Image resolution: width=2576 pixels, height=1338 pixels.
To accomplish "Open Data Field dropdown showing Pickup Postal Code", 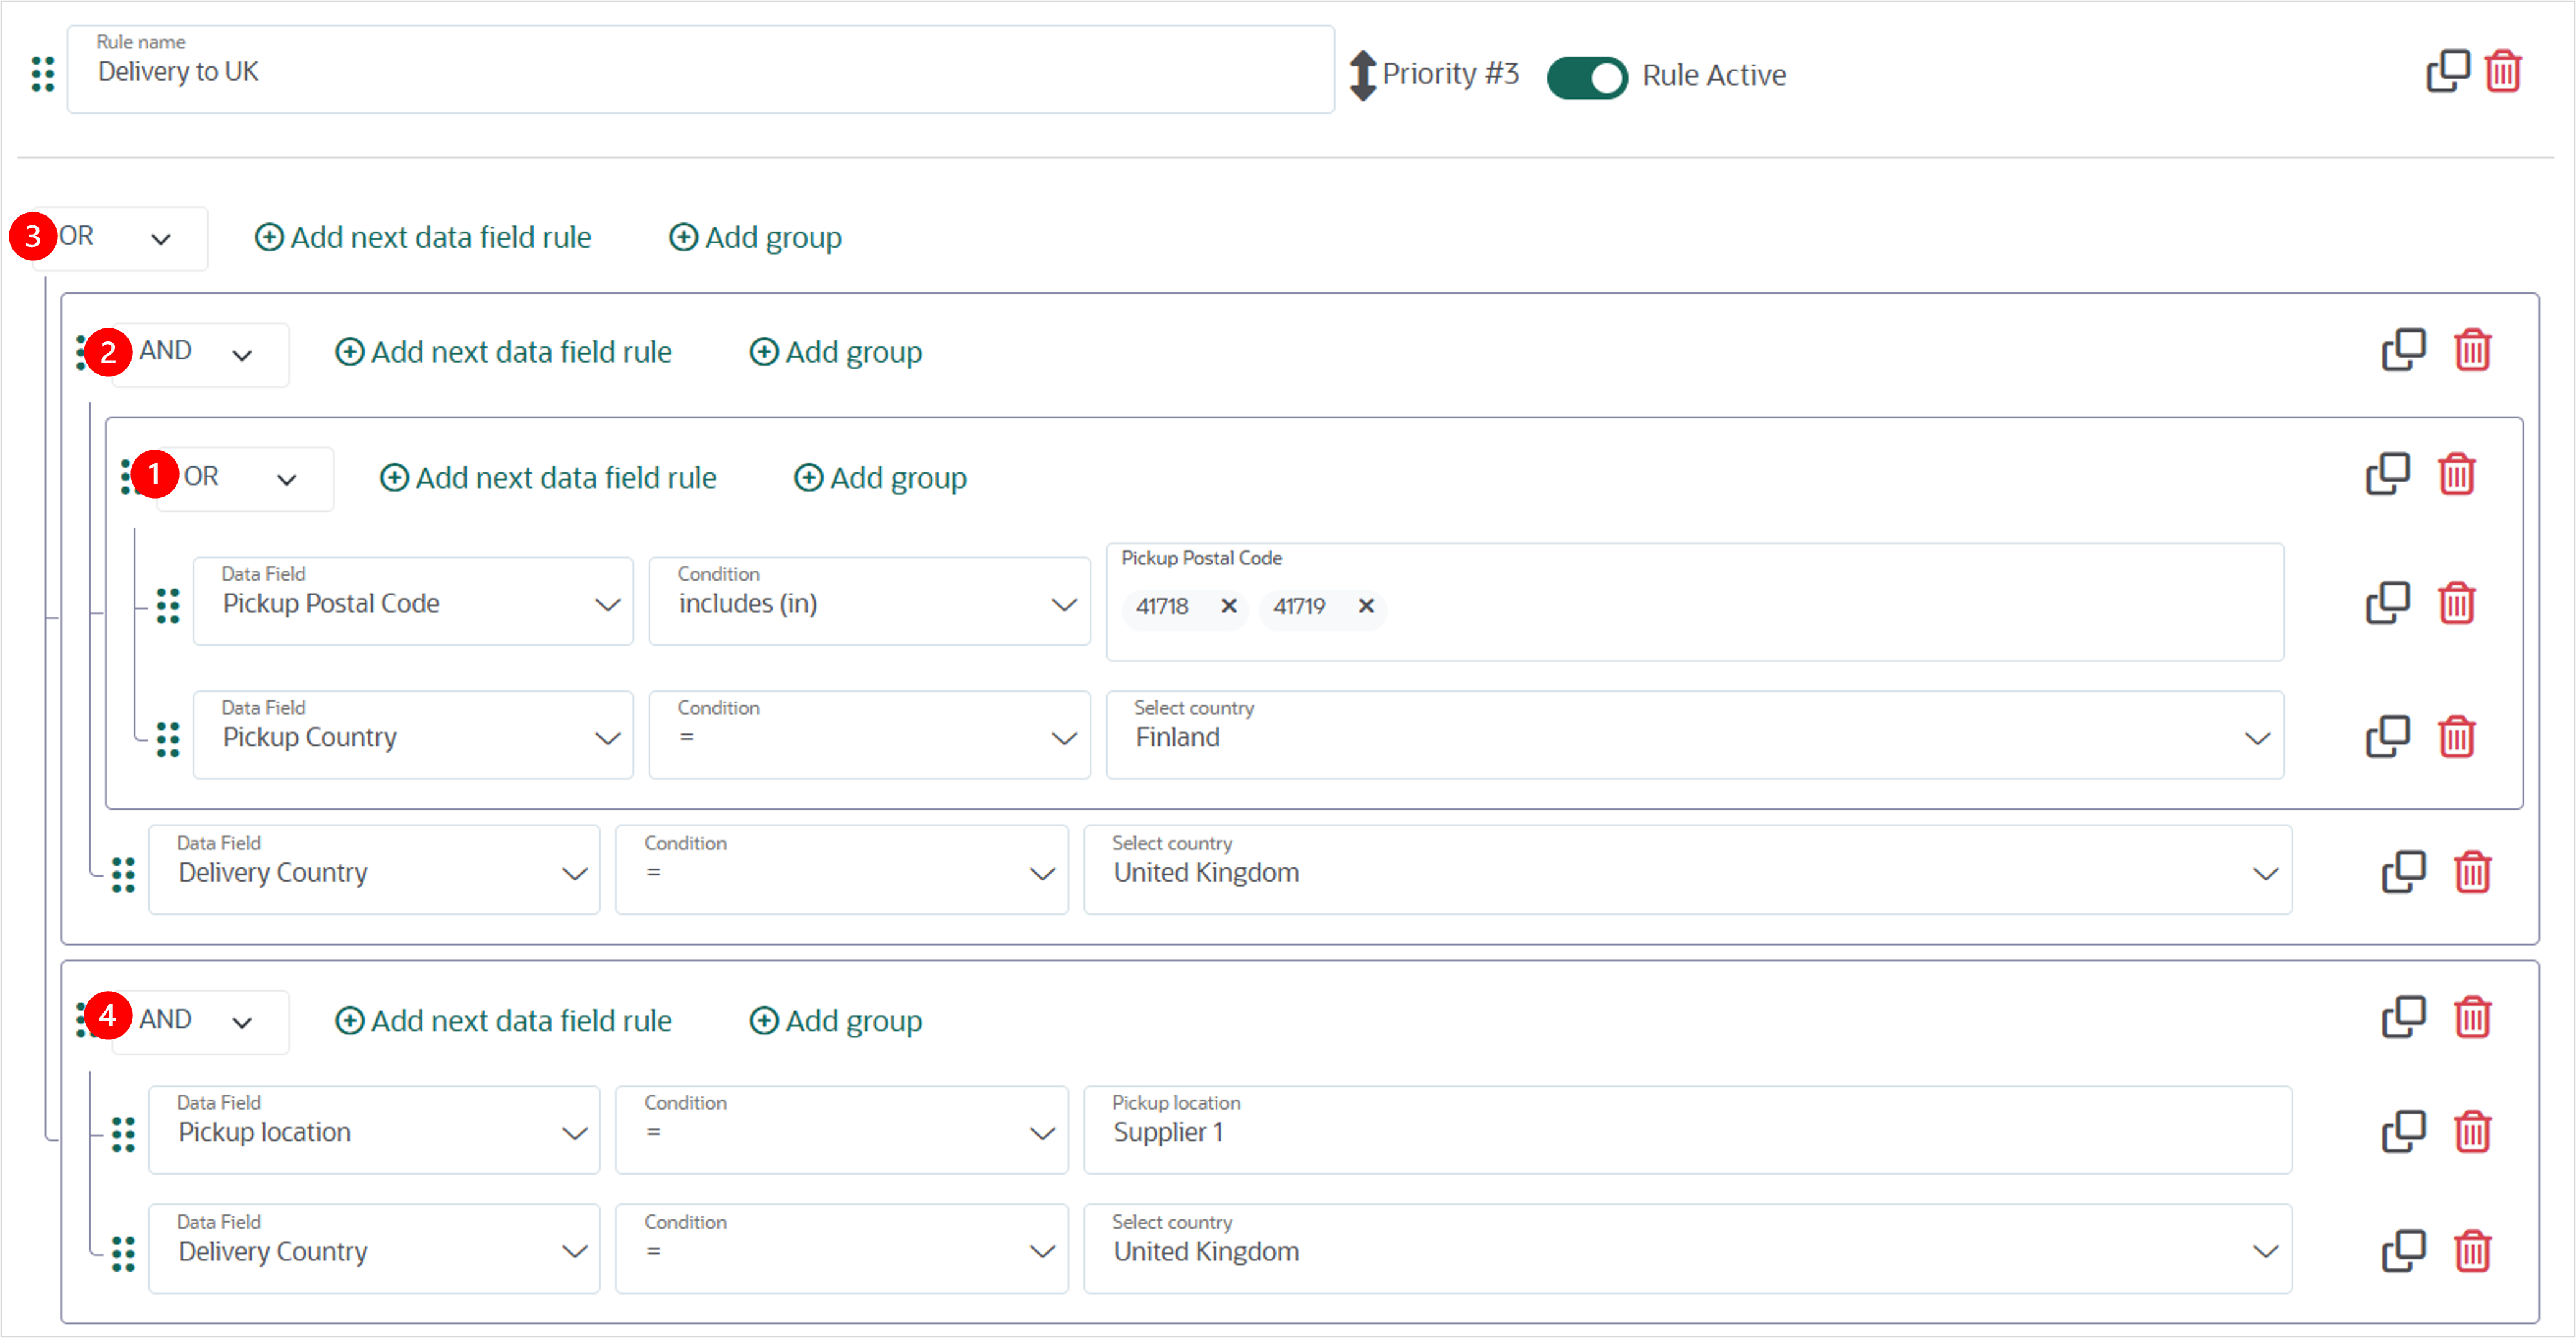I will 413,602.
